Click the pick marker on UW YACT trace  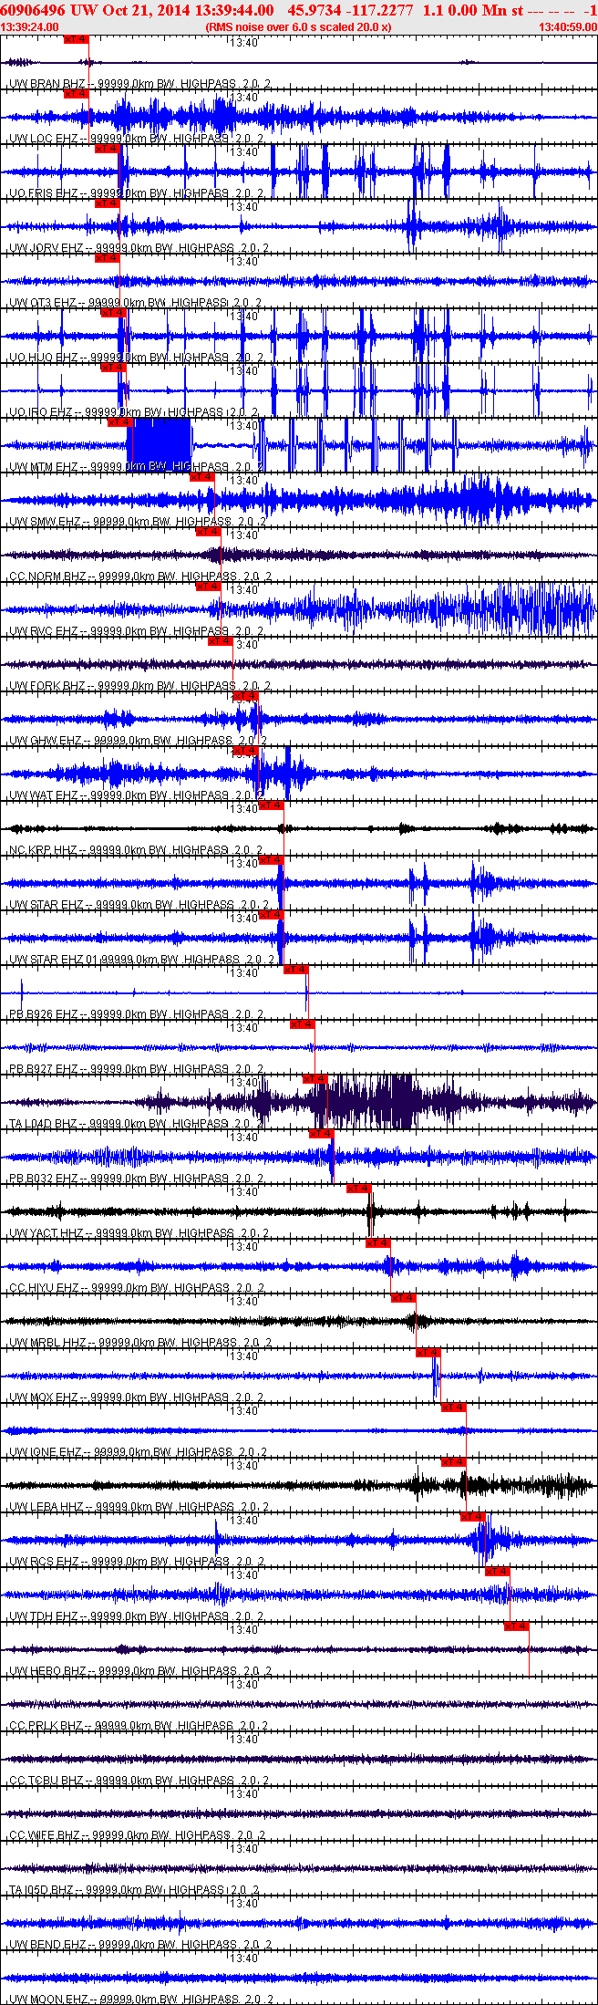click(x=359, y=1189)
